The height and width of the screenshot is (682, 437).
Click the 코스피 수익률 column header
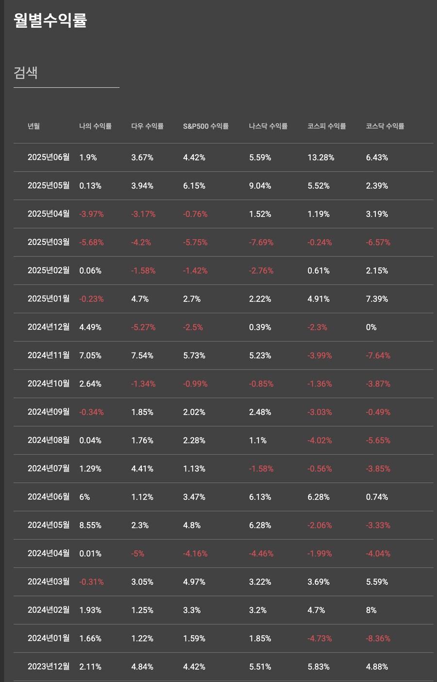[326, 126]
